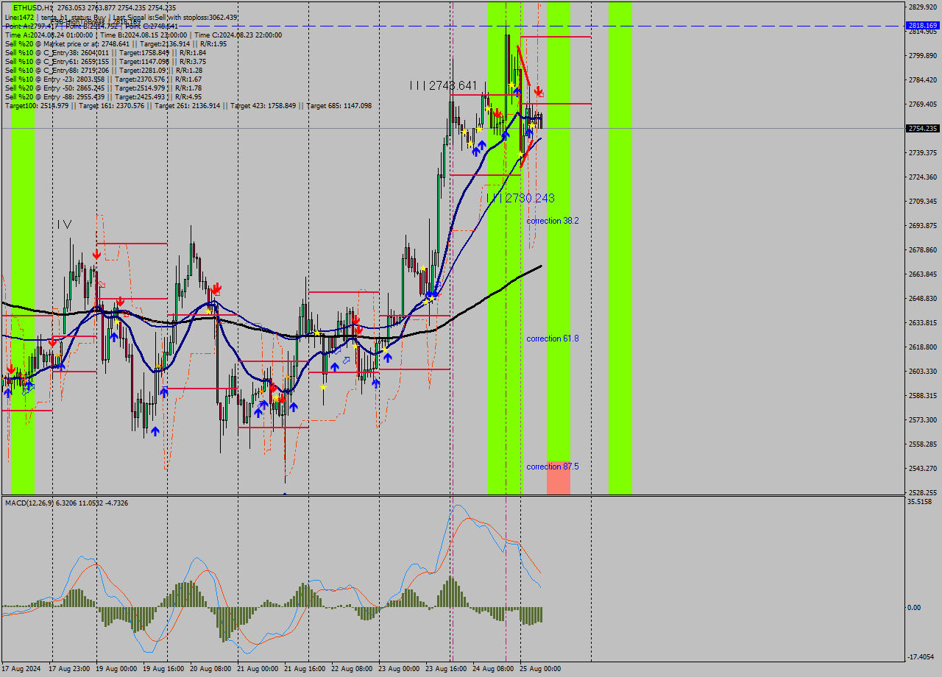The width and height of the screenshot is (942, 677).
Task: Select the salmon rectangle at correction 87.5
Action: (x=558, y=478)
